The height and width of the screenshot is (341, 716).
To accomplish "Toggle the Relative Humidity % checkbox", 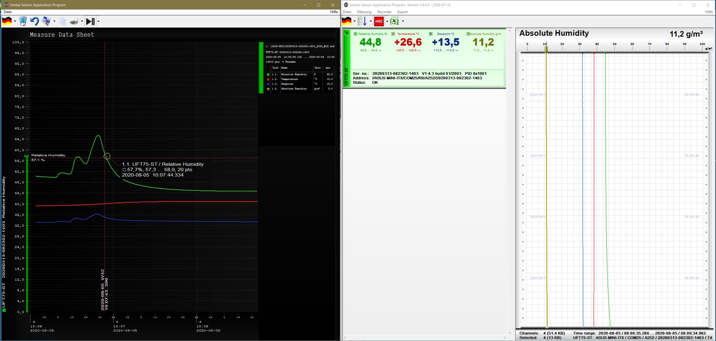I will point(356,34).
